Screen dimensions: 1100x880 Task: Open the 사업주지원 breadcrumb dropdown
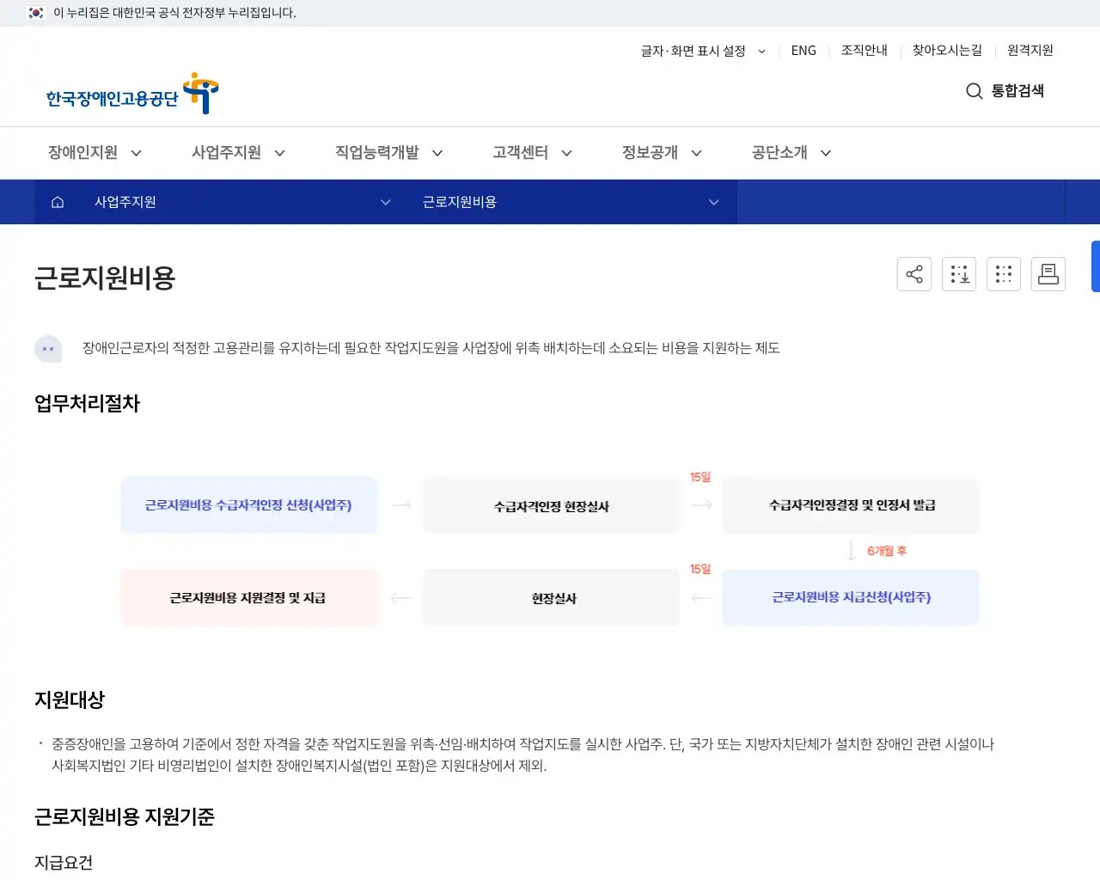(384, 202)
